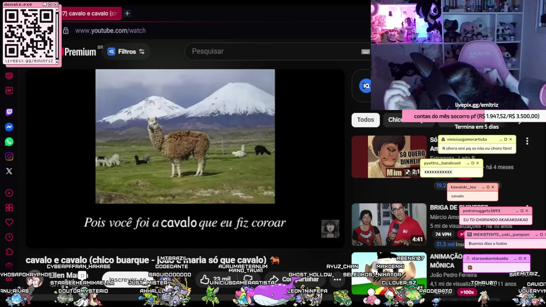
Task: Click the 'viniciusgamerartista' chat popup title
Action: tap(467, 139)
